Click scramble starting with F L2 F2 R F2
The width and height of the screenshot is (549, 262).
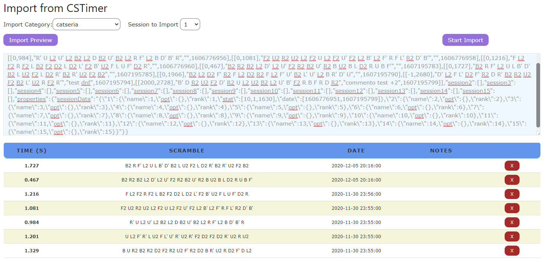tap(187, 194)
